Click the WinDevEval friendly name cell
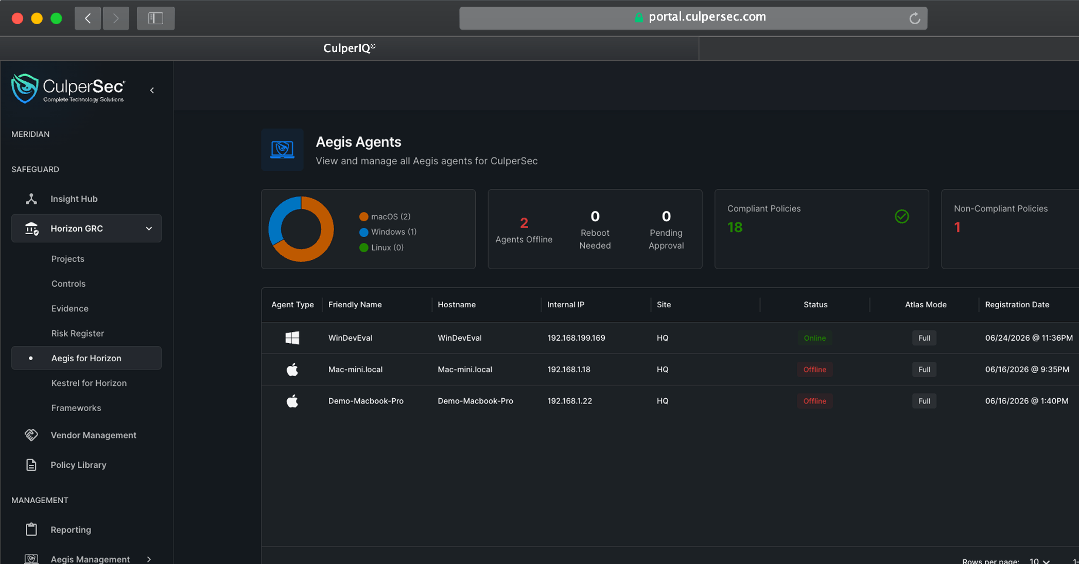 tap(351, 338)
